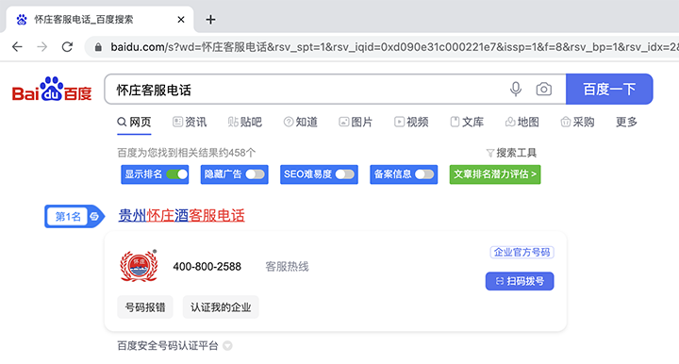The image size is (679, 364).
Task: Click the round icon after 百度安全号码认证平台
Action: point(227,346)
